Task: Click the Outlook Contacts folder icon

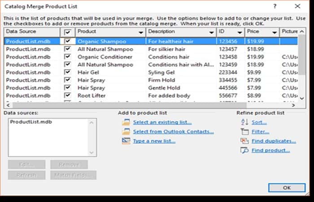Action: [x=126, y=132]
